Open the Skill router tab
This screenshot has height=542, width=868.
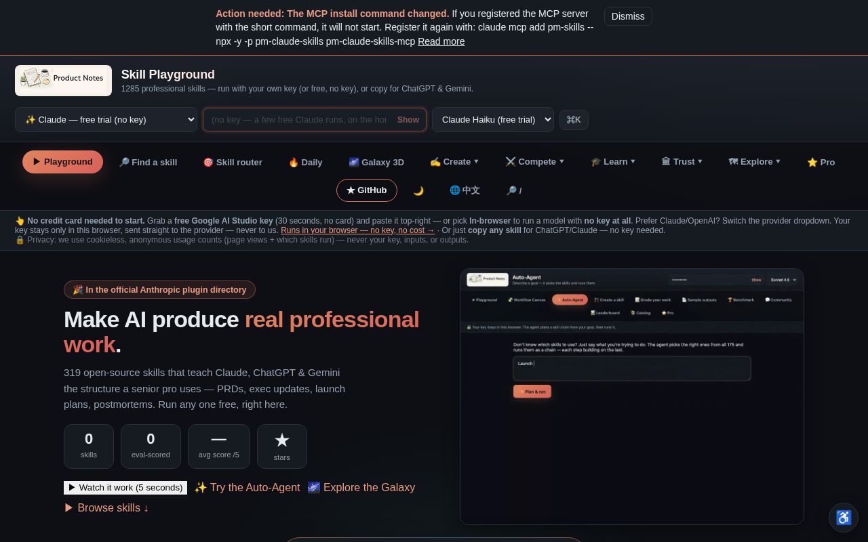click(233, 162)
